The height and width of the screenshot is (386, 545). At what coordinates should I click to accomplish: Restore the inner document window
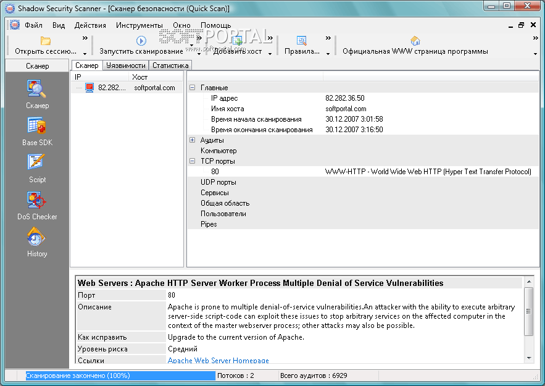(521, 25)
